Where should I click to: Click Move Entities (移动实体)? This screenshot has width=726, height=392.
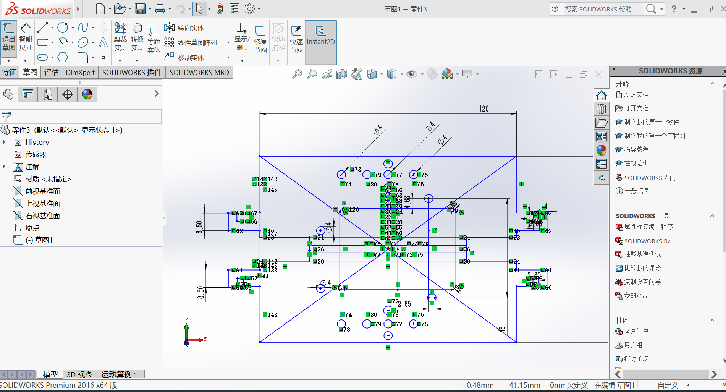click(x=184, y=58)
